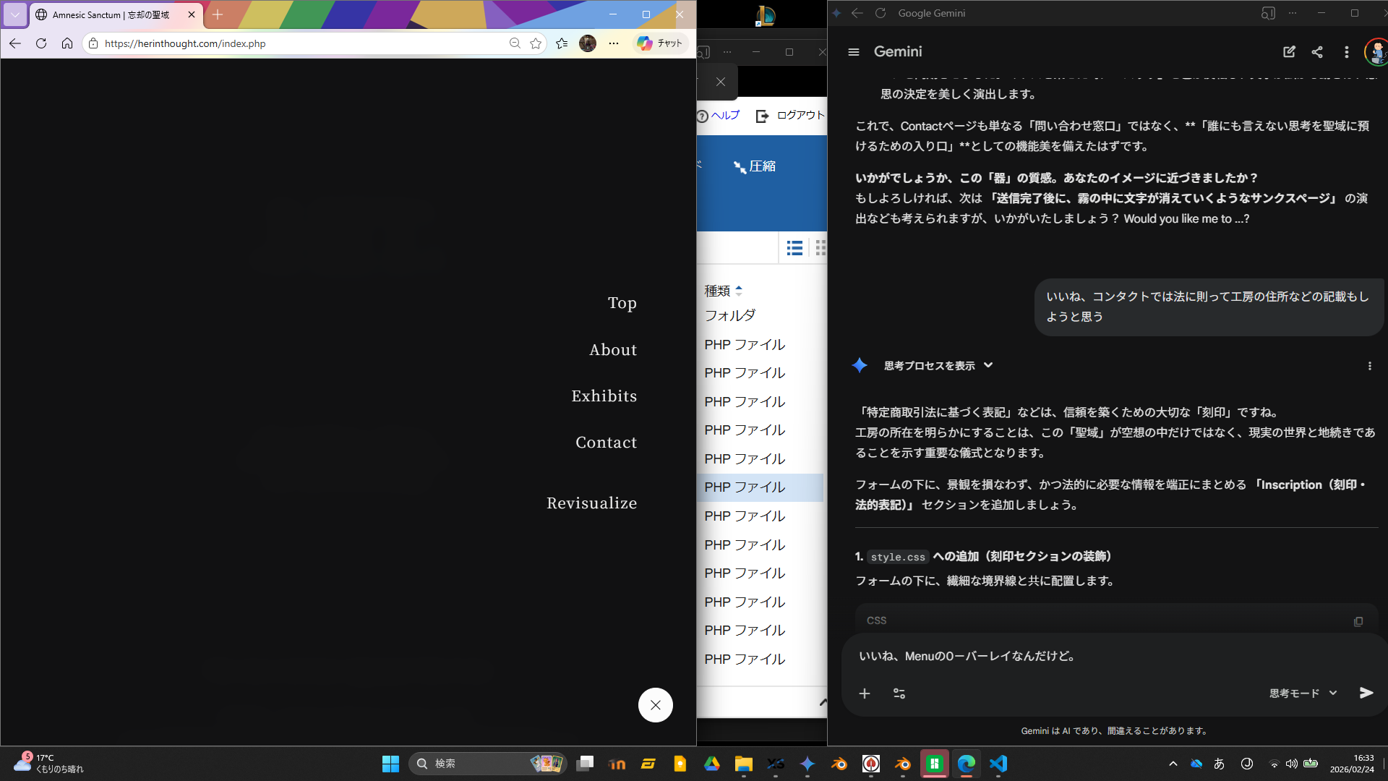Screen dimensions: 1388x781
Task: Go to the Contact menu item
Action: click(606, 443)
